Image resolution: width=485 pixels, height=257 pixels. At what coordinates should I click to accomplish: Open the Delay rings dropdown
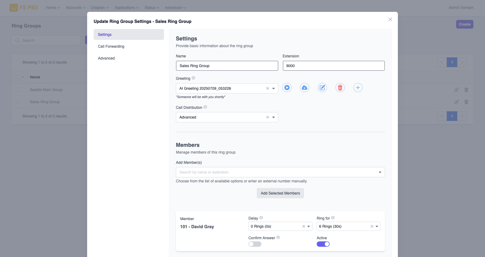[309, 226]
